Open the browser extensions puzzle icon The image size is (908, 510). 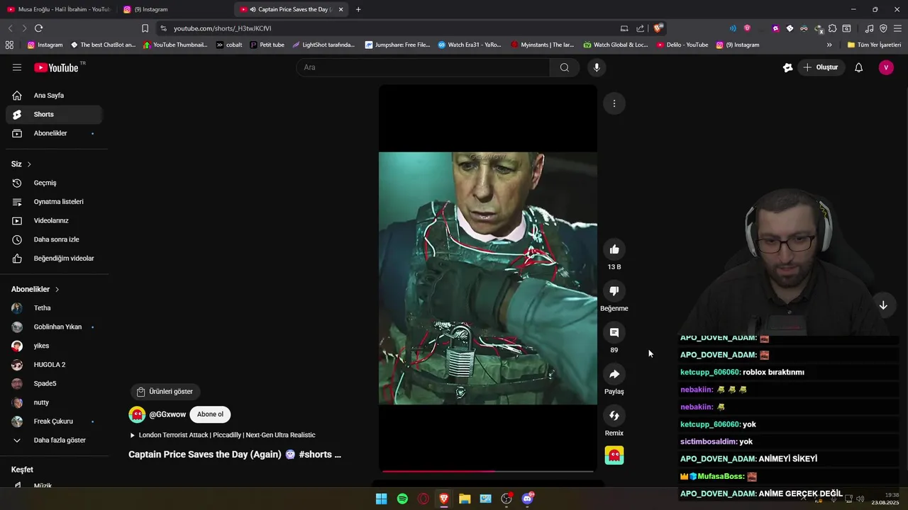(833, 28)
